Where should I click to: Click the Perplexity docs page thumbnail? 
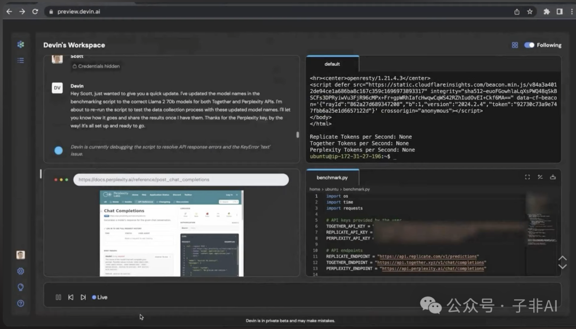[172, 233]
